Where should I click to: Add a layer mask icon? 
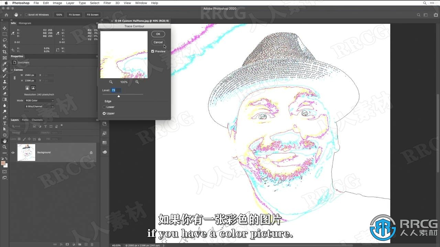[67, 244]
